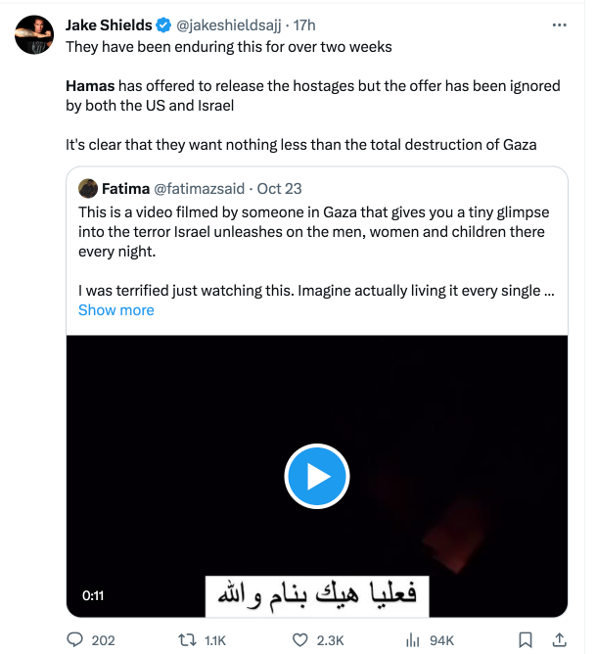This screenshot has height=654, width=596.
Task: Click the Jake Shields display name
Action: click(107, 24)
